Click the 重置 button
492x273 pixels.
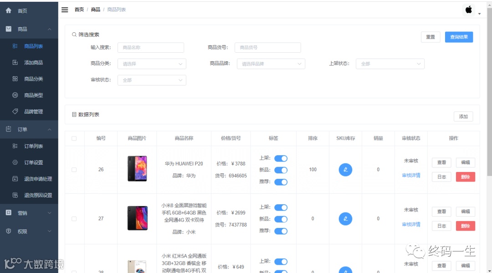click(x=430, y=37)
